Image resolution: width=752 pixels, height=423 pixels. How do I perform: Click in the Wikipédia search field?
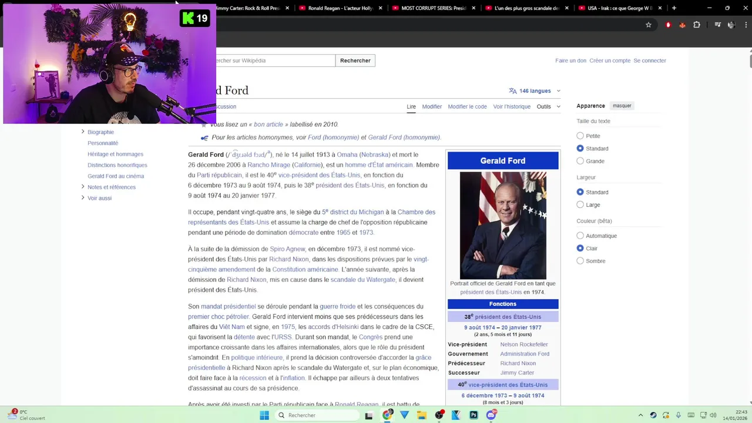(x=275, y=61)
